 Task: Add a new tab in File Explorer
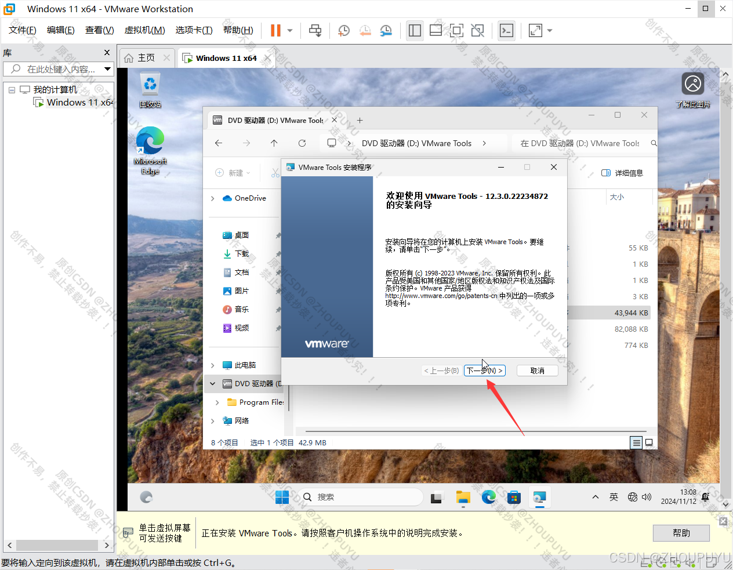coord(360,121)
